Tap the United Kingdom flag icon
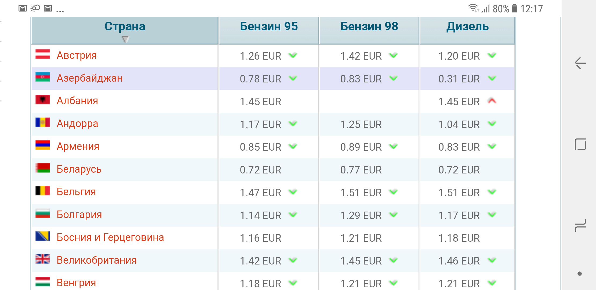The height and width of the screenshot is (290, 596). (x=43, y=259)
